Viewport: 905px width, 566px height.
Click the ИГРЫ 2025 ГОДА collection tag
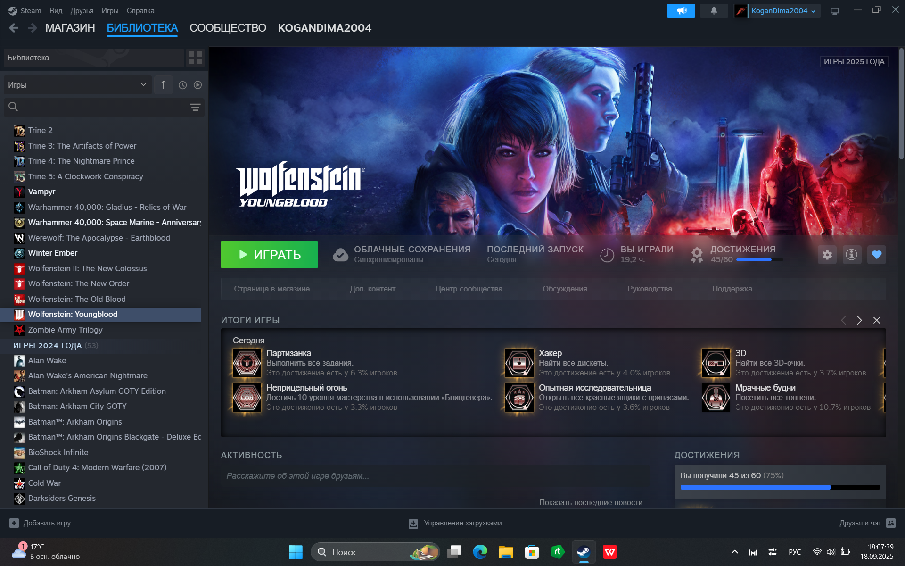(x=854, y=61)
